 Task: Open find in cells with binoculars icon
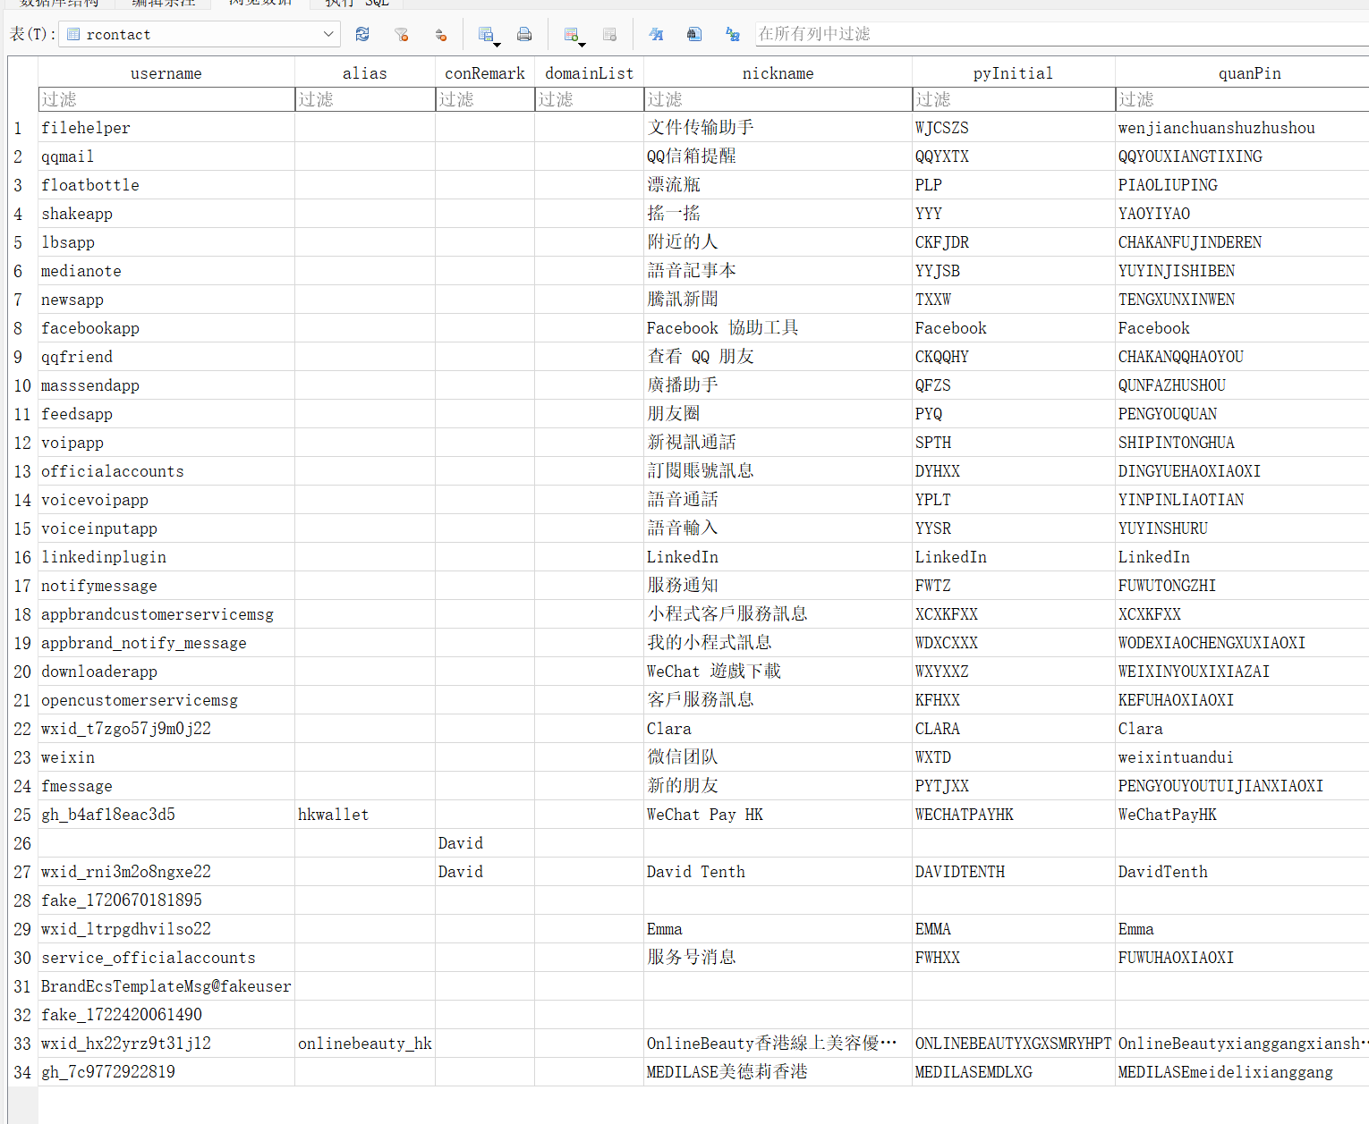tap(694, 35)
